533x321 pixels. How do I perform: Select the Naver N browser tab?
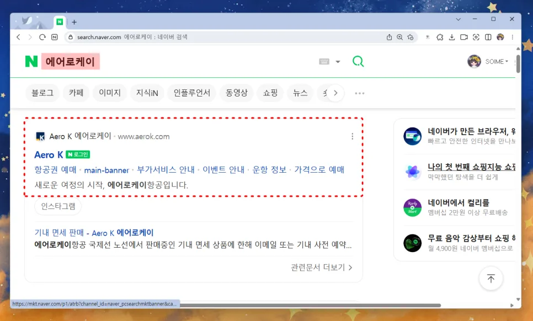pyautogui.click(x=60, y=22)
